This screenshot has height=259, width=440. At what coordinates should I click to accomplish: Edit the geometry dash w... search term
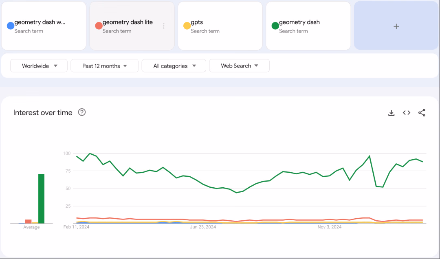(40, 22)
